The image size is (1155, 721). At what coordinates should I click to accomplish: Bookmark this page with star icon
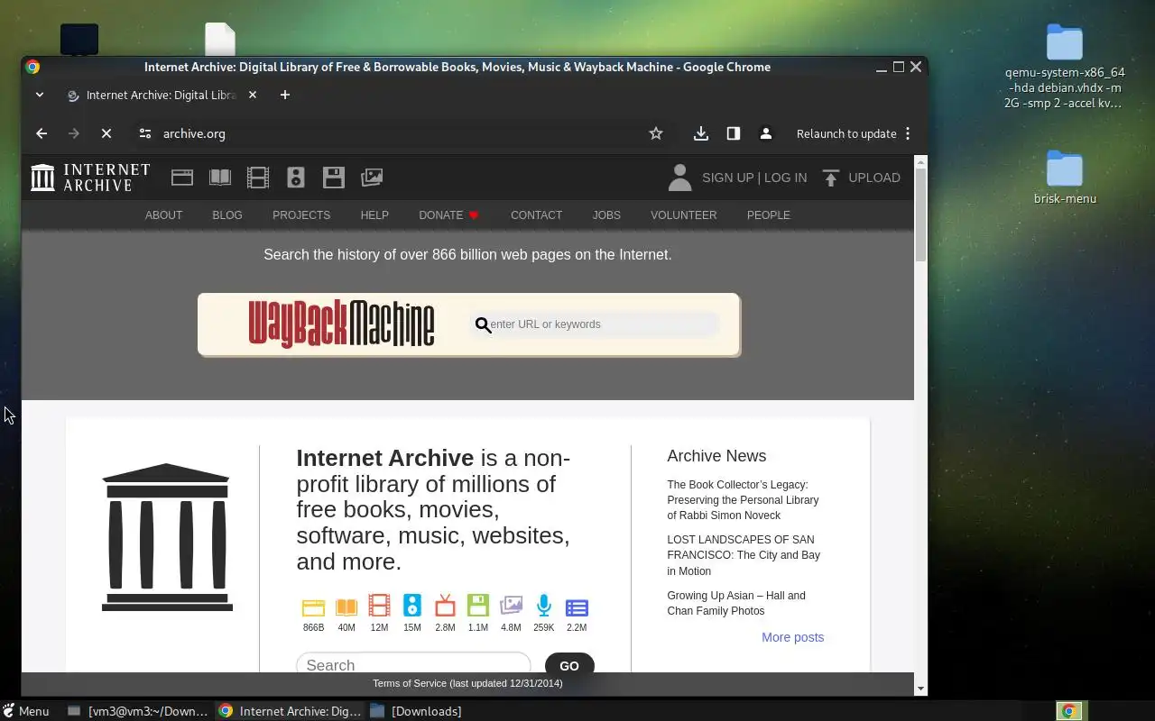(x=656, y=133)
